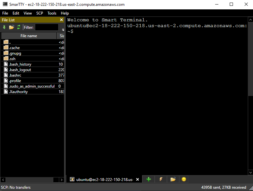
Task: Open the folder icon in File List toolbar
Action: (11, 27)
